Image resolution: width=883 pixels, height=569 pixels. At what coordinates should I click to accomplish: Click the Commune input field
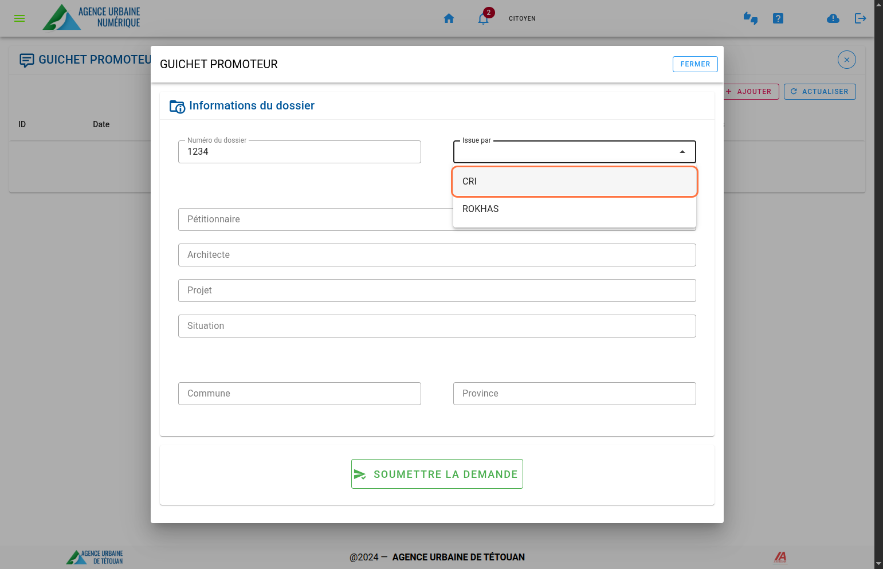click(x=299, y=394)
